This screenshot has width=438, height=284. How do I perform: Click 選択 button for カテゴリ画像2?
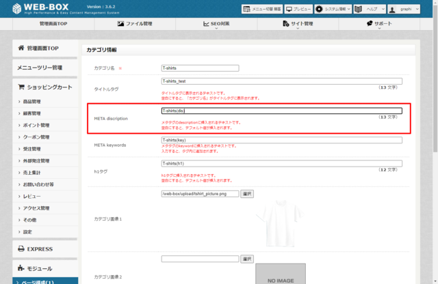247,259
